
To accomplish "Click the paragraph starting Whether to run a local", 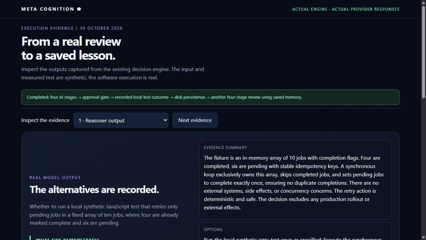I will 104,215.
